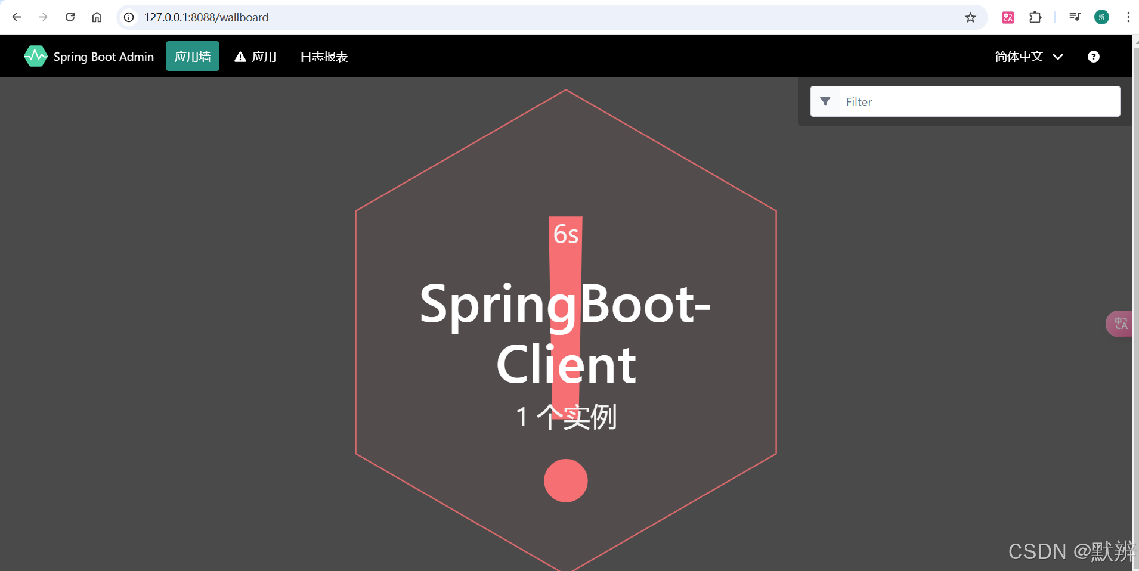Click inside the Filter input field
The image size is (1139, 571).
click(978, 101)
